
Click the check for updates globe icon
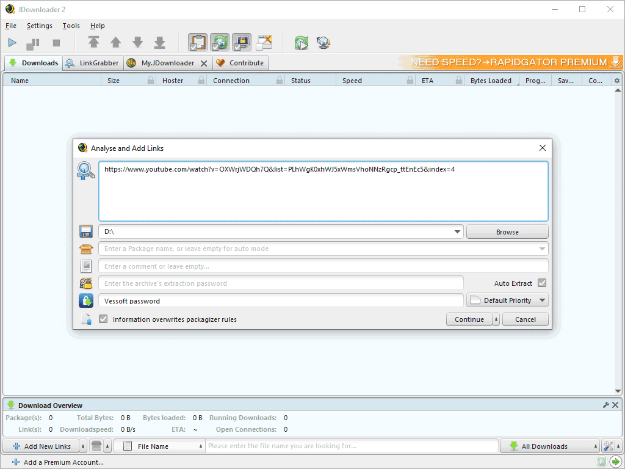pyautogui.click(x=323, y=43)
